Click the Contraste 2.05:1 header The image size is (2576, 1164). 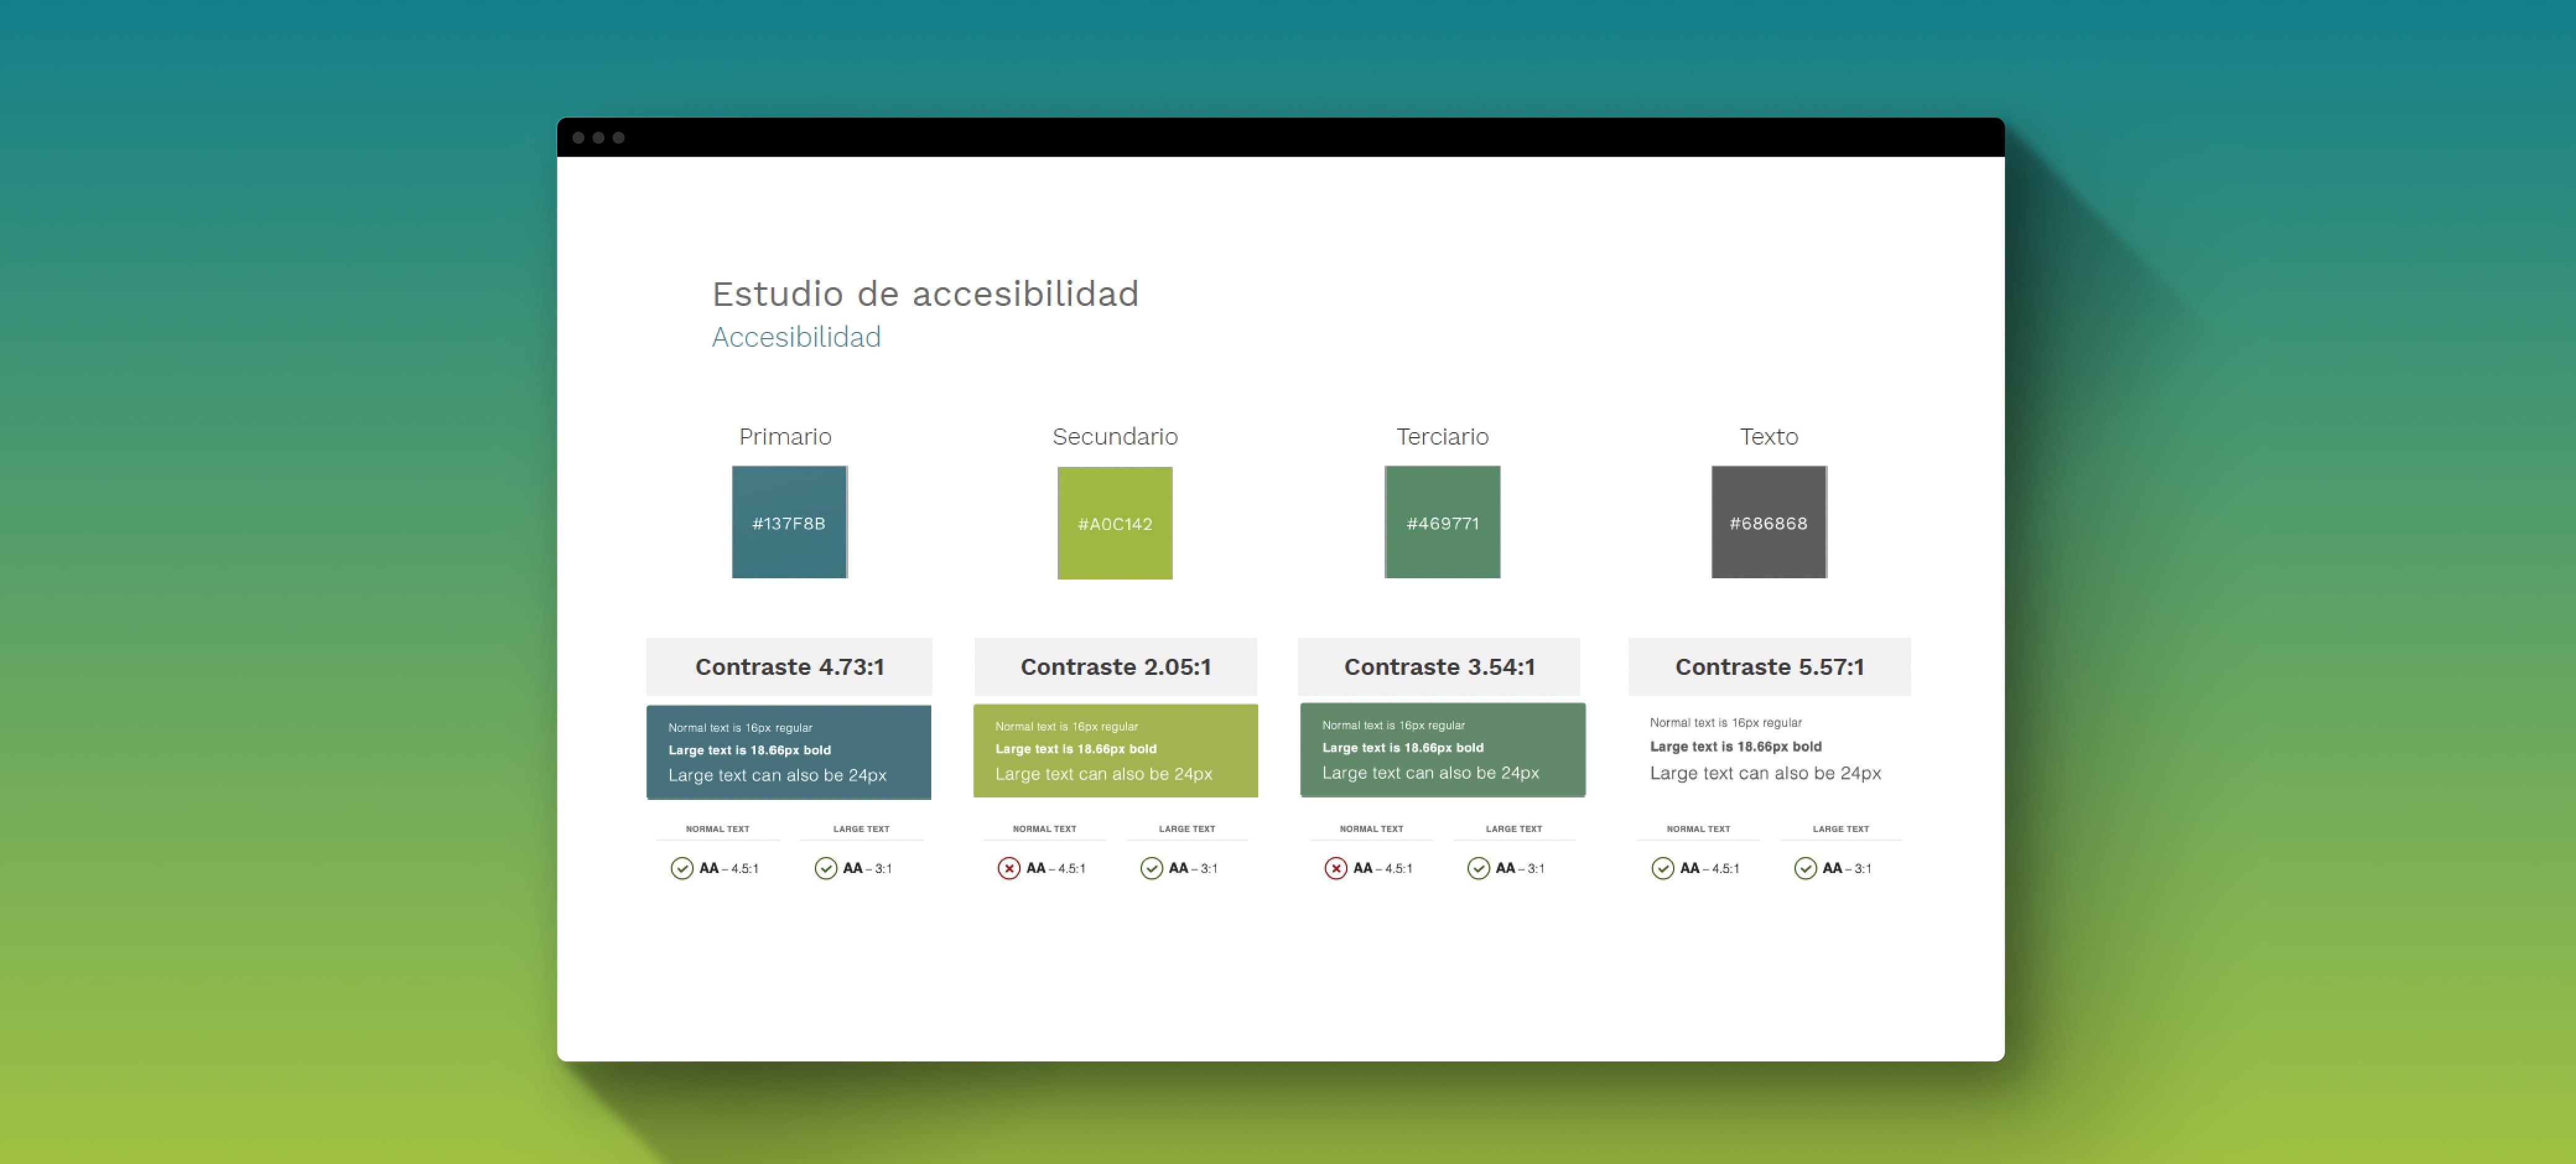1115,667
